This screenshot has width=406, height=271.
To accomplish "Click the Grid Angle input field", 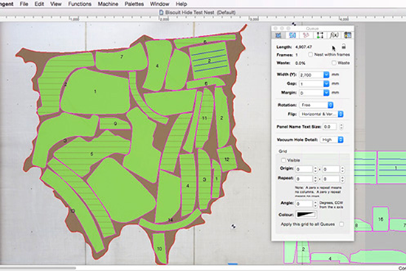I will click(304, 204).
